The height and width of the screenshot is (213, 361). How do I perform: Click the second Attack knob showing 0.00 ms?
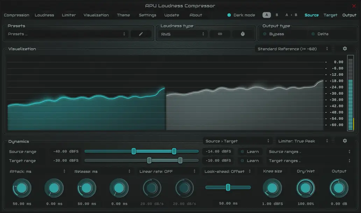click(x=54, y=188)
